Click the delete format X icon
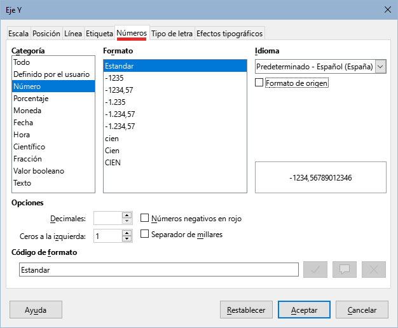The width and height of the screenshot is (398, 328). coord(374,270)
